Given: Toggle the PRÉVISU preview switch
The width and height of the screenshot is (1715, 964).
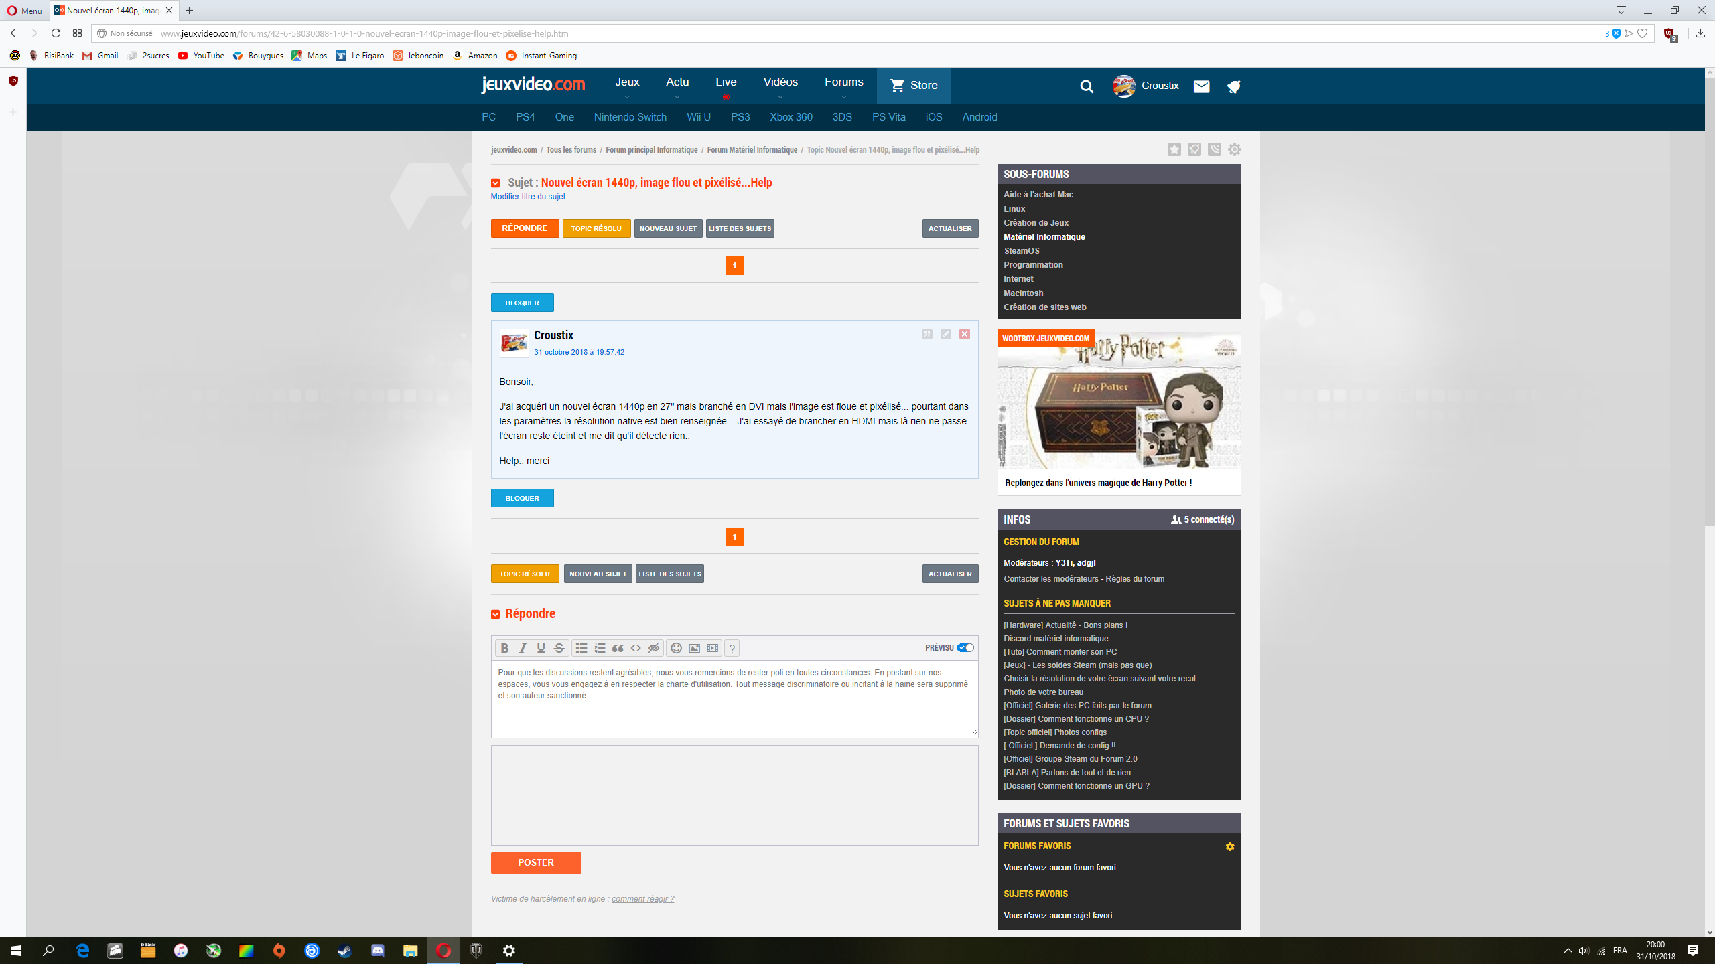Looking at the screenshot, I should 965,647.
